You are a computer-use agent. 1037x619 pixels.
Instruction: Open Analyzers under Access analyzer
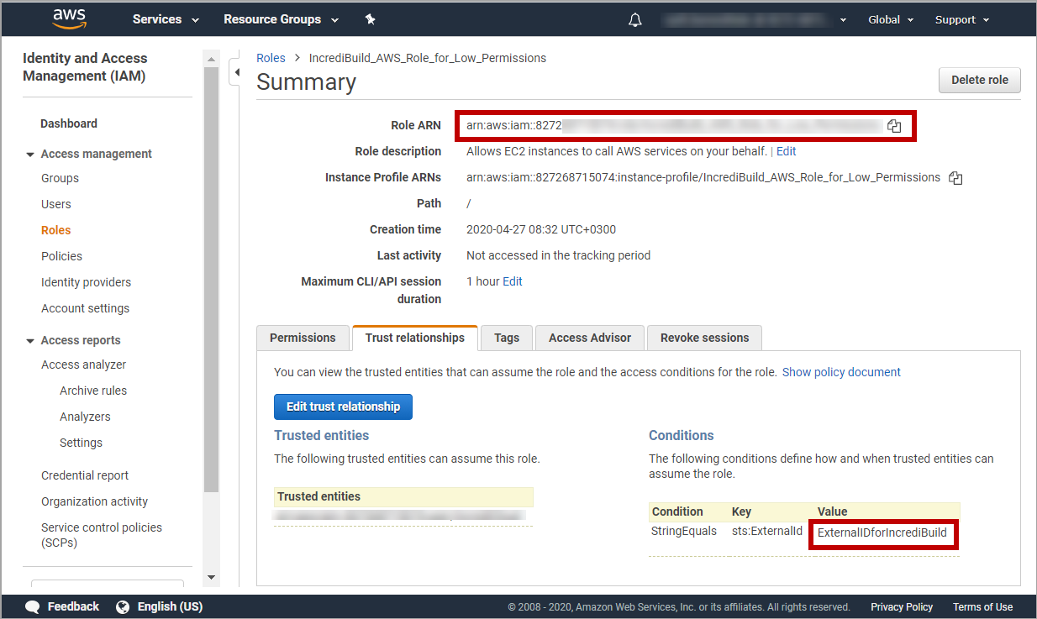[85, 417]
